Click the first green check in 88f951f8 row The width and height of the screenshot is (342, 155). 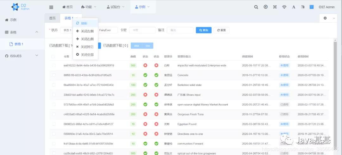tap(145, 75)
